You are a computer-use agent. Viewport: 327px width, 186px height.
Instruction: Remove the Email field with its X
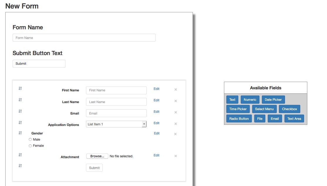point(176,112)
